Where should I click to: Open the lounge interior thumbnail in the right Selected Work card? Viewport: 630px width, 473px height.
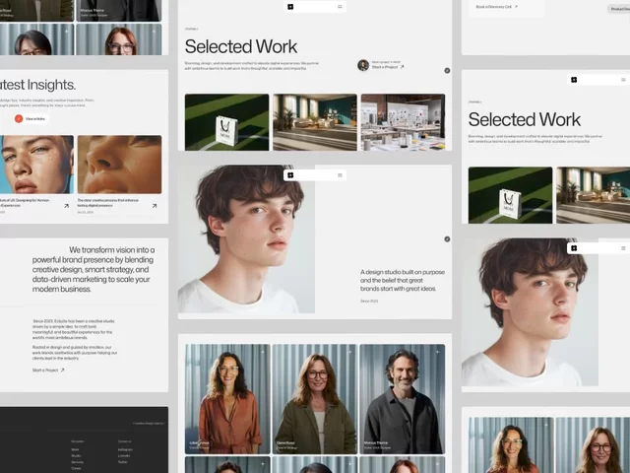click(593, 195)
